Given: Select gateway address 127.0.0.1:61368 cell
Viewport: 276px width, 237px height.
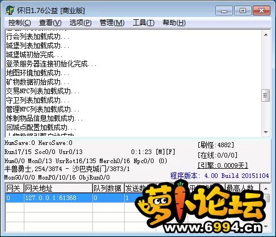Looking at the screenshot, I should point(58,198).
